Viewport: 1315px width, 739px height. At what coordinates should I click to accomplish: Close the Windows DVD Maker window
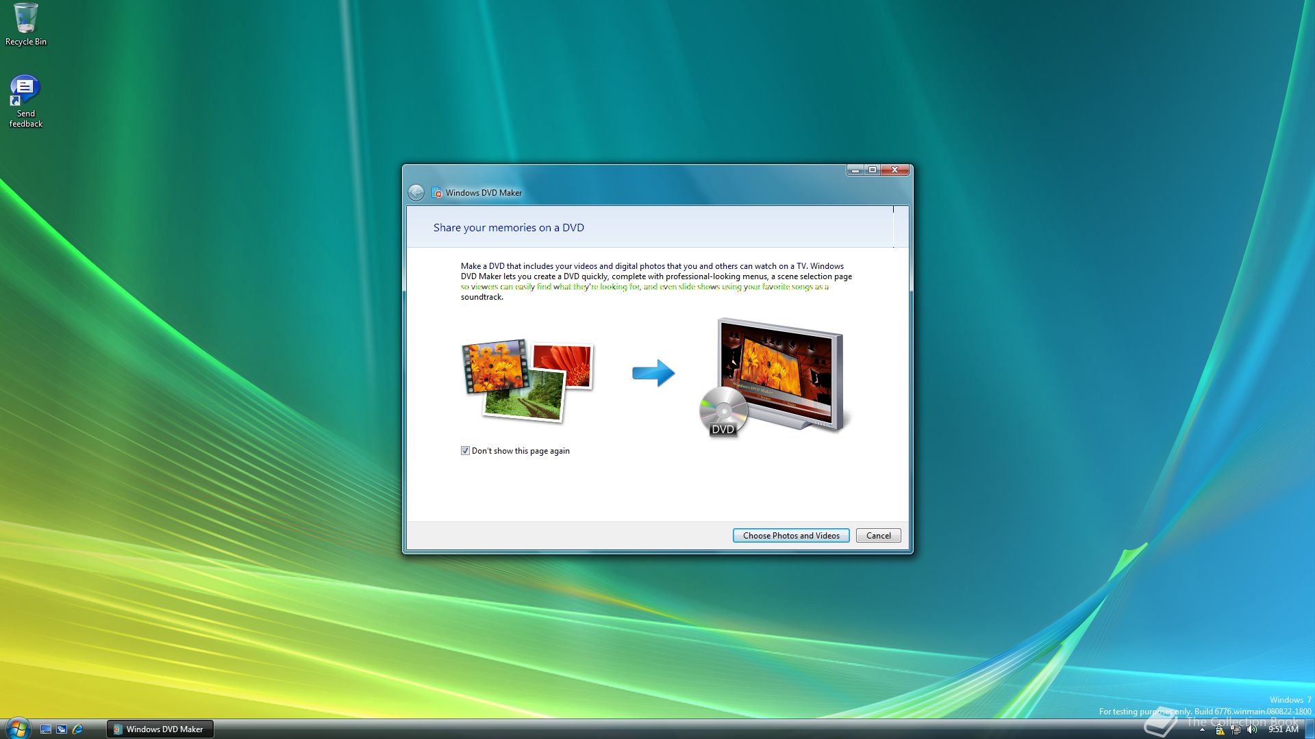[894, 170]
